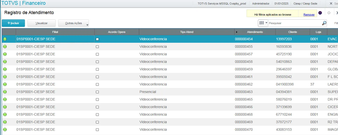Click the X icon beside Sair
Screen dimensions: 338x135
331,4
